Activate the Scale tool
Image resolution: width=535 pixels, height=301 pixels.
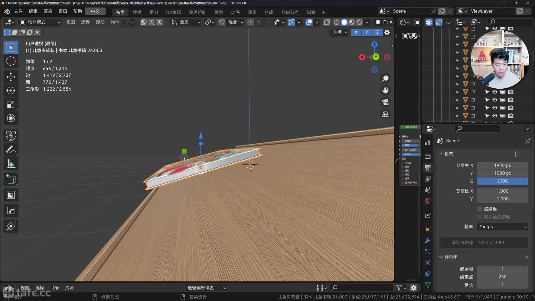(11, 105)
